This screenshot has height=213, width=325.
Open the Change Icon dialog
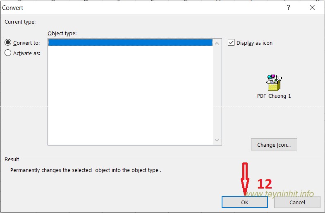(x=274, y=145)
